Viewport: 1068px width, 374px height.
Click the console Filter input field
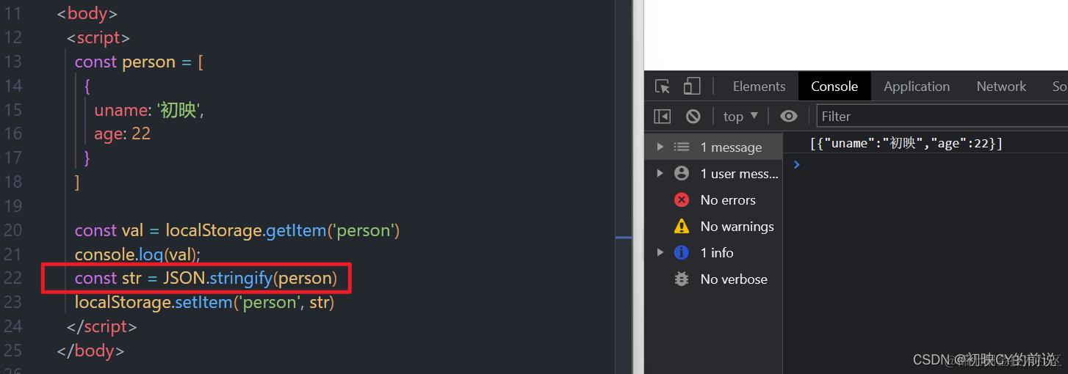[x=942, y=116]
